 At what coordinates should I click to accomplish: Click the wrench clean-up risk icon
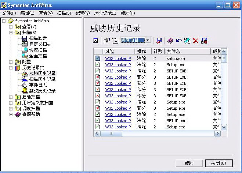[187, 41]
